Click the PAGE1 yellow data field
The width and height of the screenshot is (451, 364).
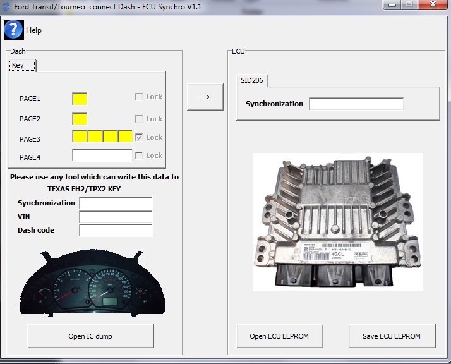coord(80,99)
